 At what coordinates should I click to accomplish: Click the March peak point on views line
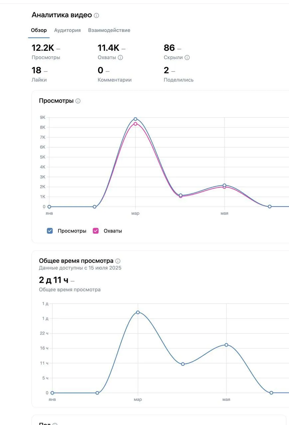[135, 119]
